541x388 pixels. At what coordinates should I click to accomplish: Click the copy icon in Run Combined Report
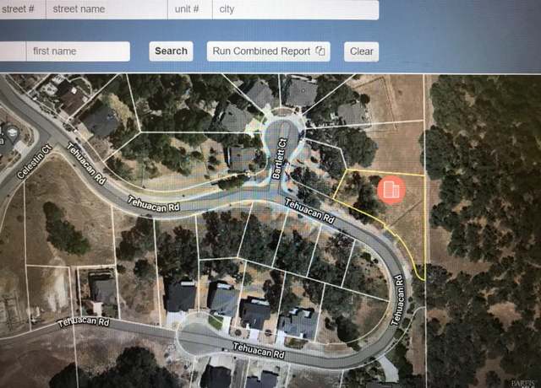pos(320,51)
